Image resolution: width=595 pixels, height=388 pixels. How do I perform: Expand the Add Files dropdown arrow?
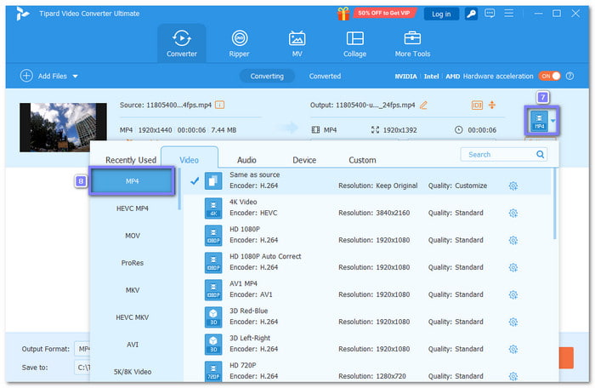click(75, 77)
